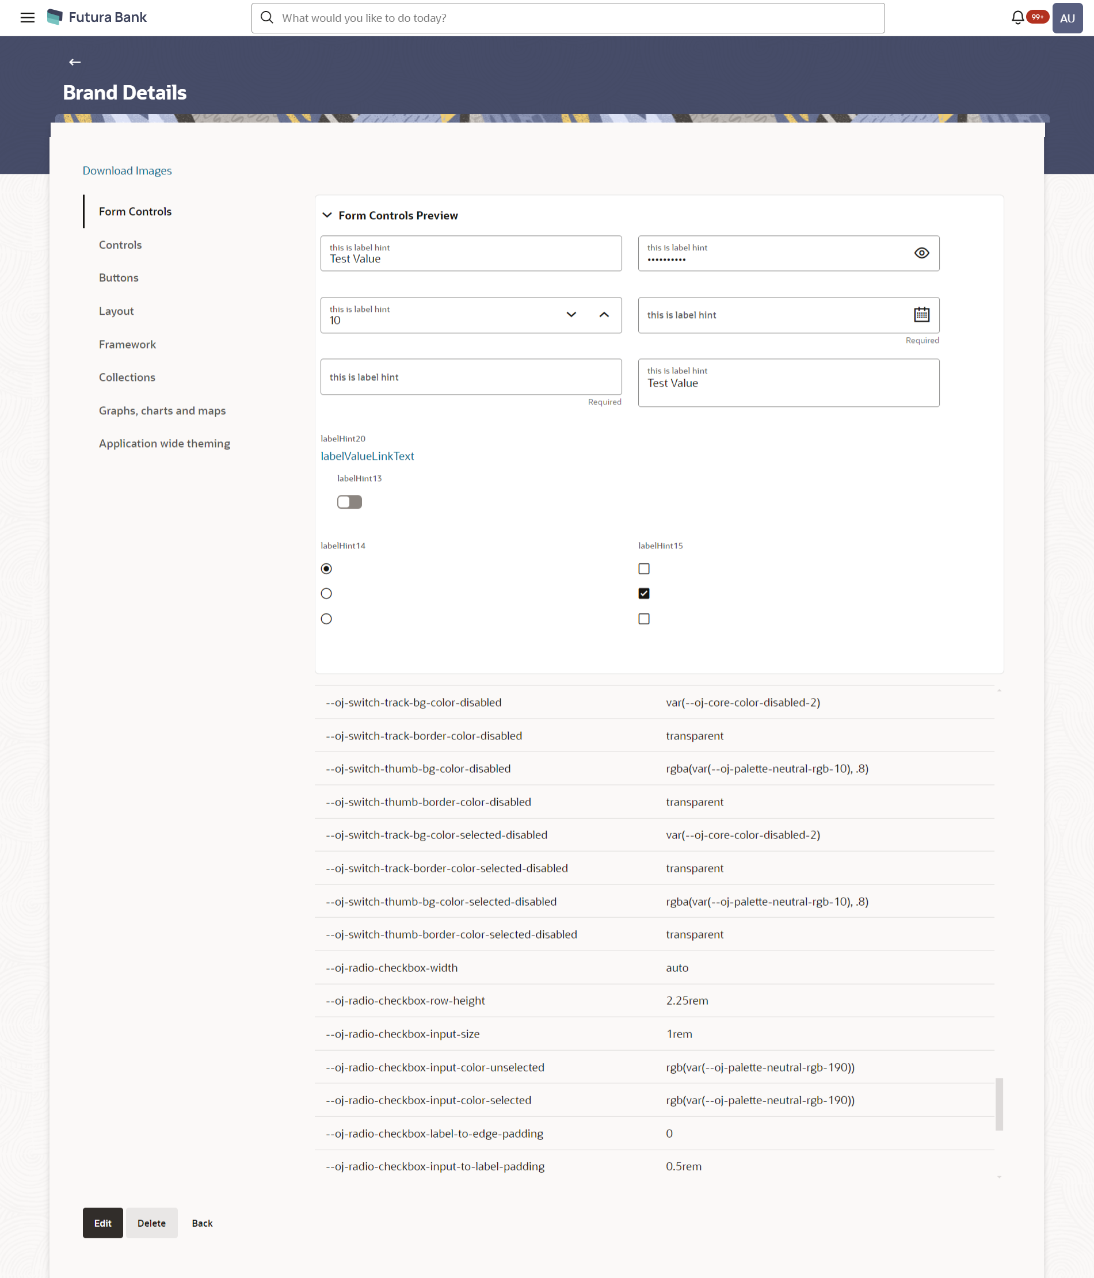The image size is (1094, 1278).
Task: Select --oj-switch-thumb-bg-color-selected-disabled row
Action: [654, 901]
